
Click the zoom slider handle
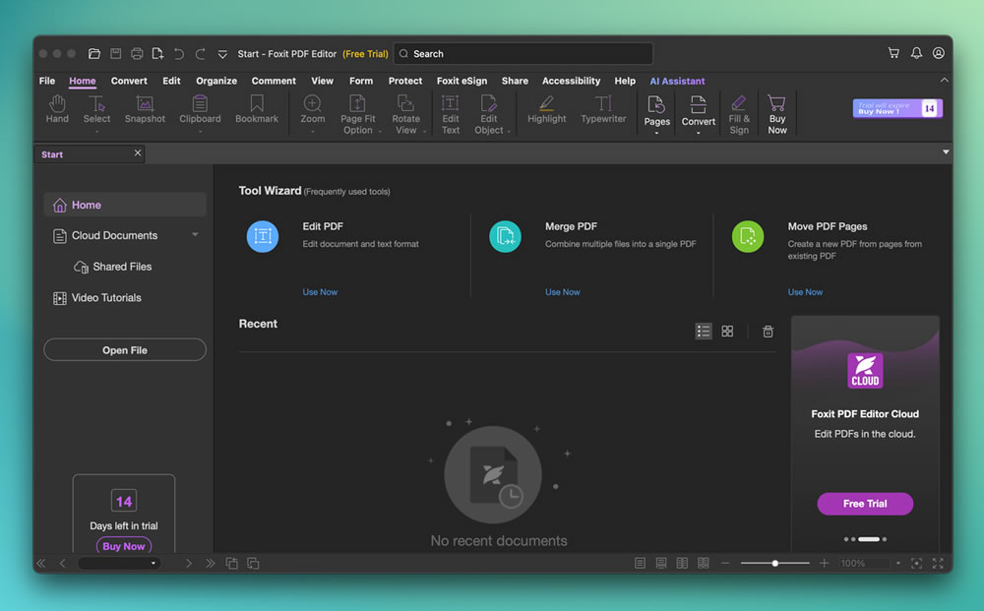(x=775, y=564)
